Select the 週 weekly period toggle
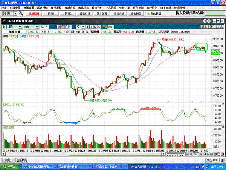This screenshot has width=226, height=170. click(x=63, y=27)
